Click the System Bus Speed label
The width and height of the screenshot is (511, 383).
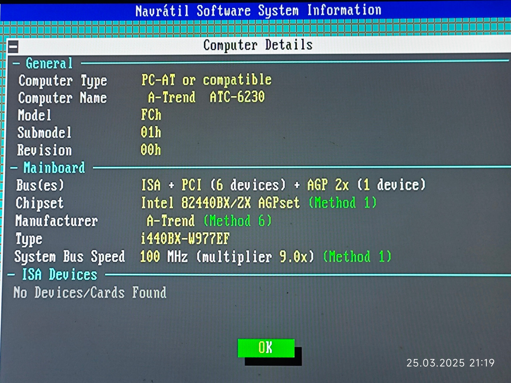pyautogui.click(x=69, y=257)
